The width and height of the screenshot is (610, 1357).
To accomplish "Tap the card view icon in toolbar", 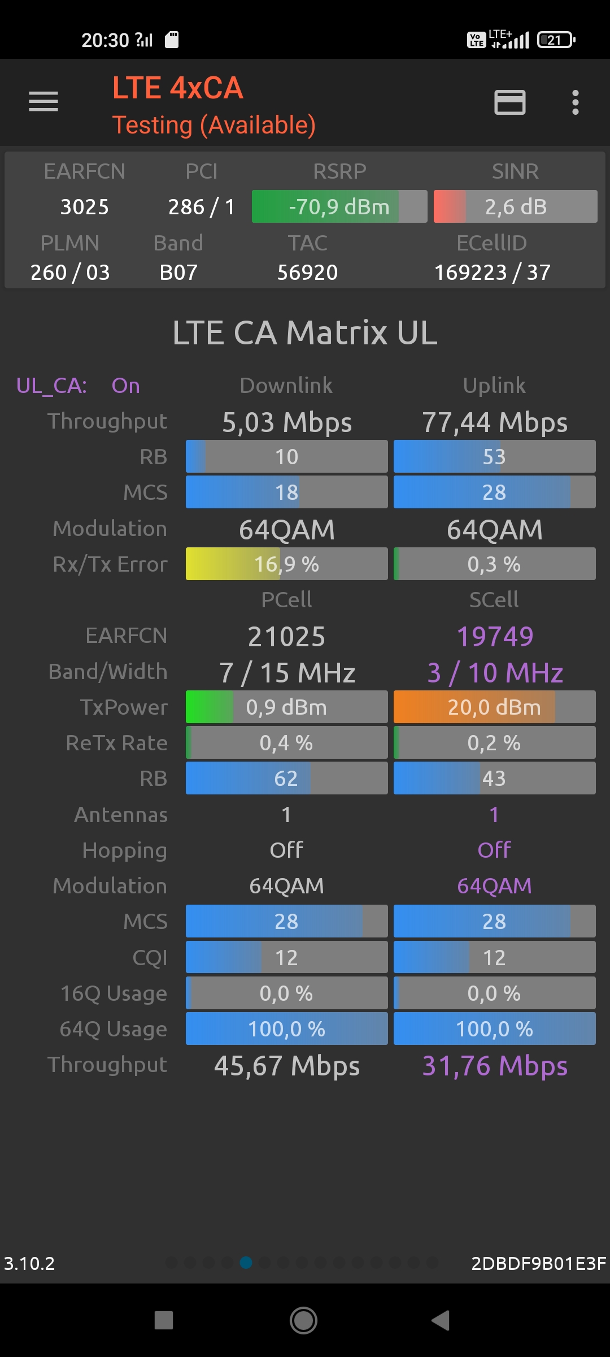I will [x=509, y=102].
